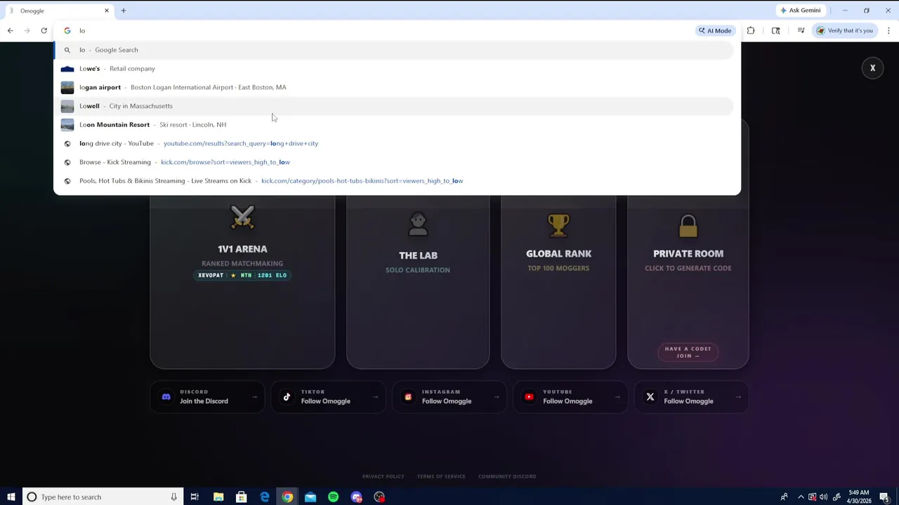Open Microsoft Store from the taskbar
The height and width of the screenshot is (505, 899).
[241, 497]
